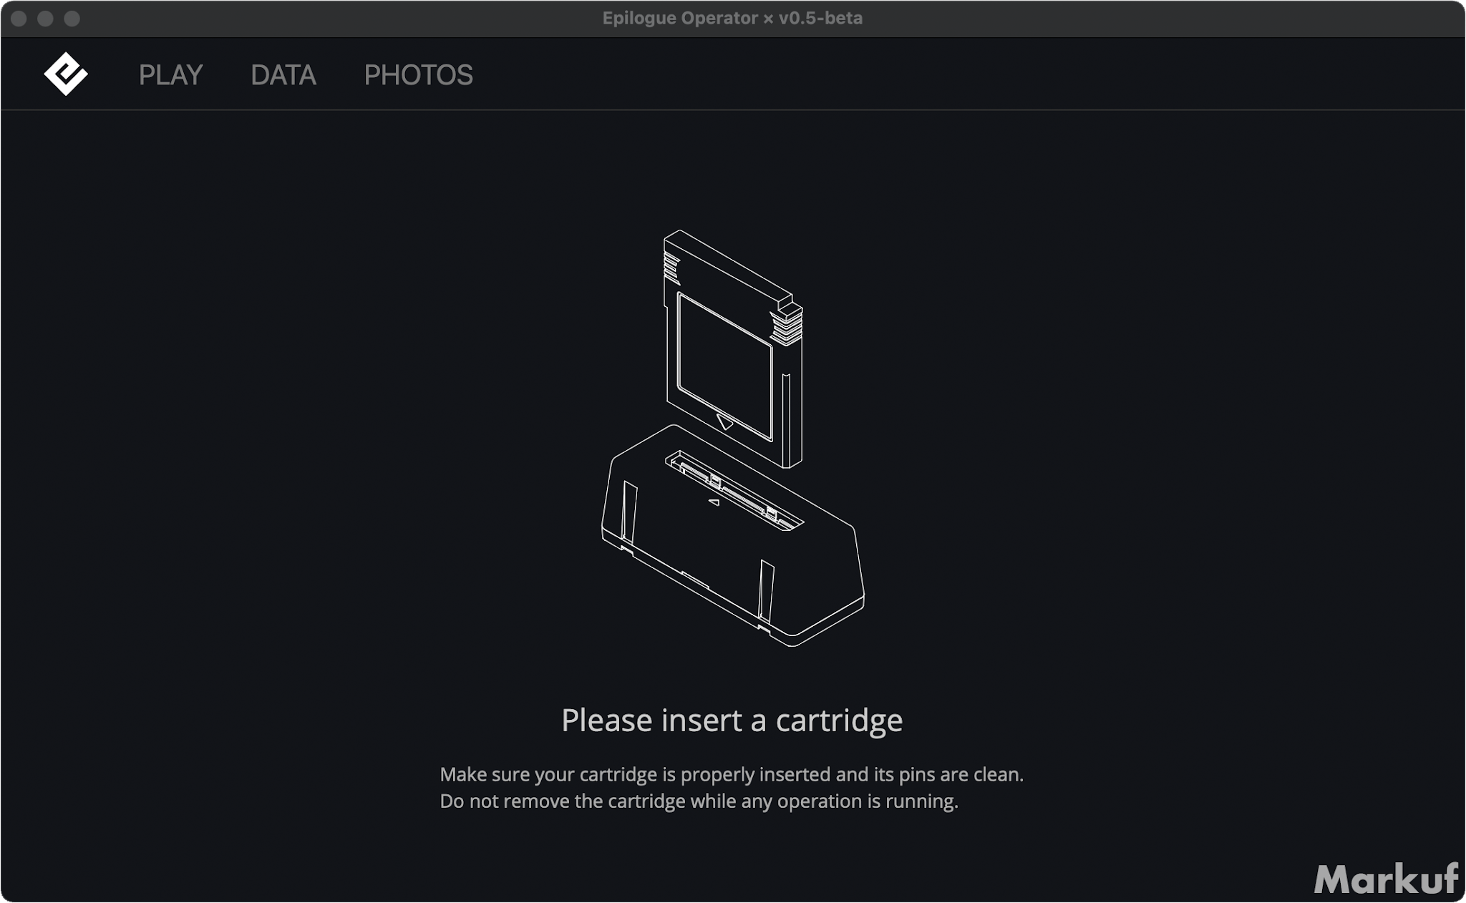1466x903 pixels.
Task: Click the Markuf watermark text
Action: (1385, 879)
